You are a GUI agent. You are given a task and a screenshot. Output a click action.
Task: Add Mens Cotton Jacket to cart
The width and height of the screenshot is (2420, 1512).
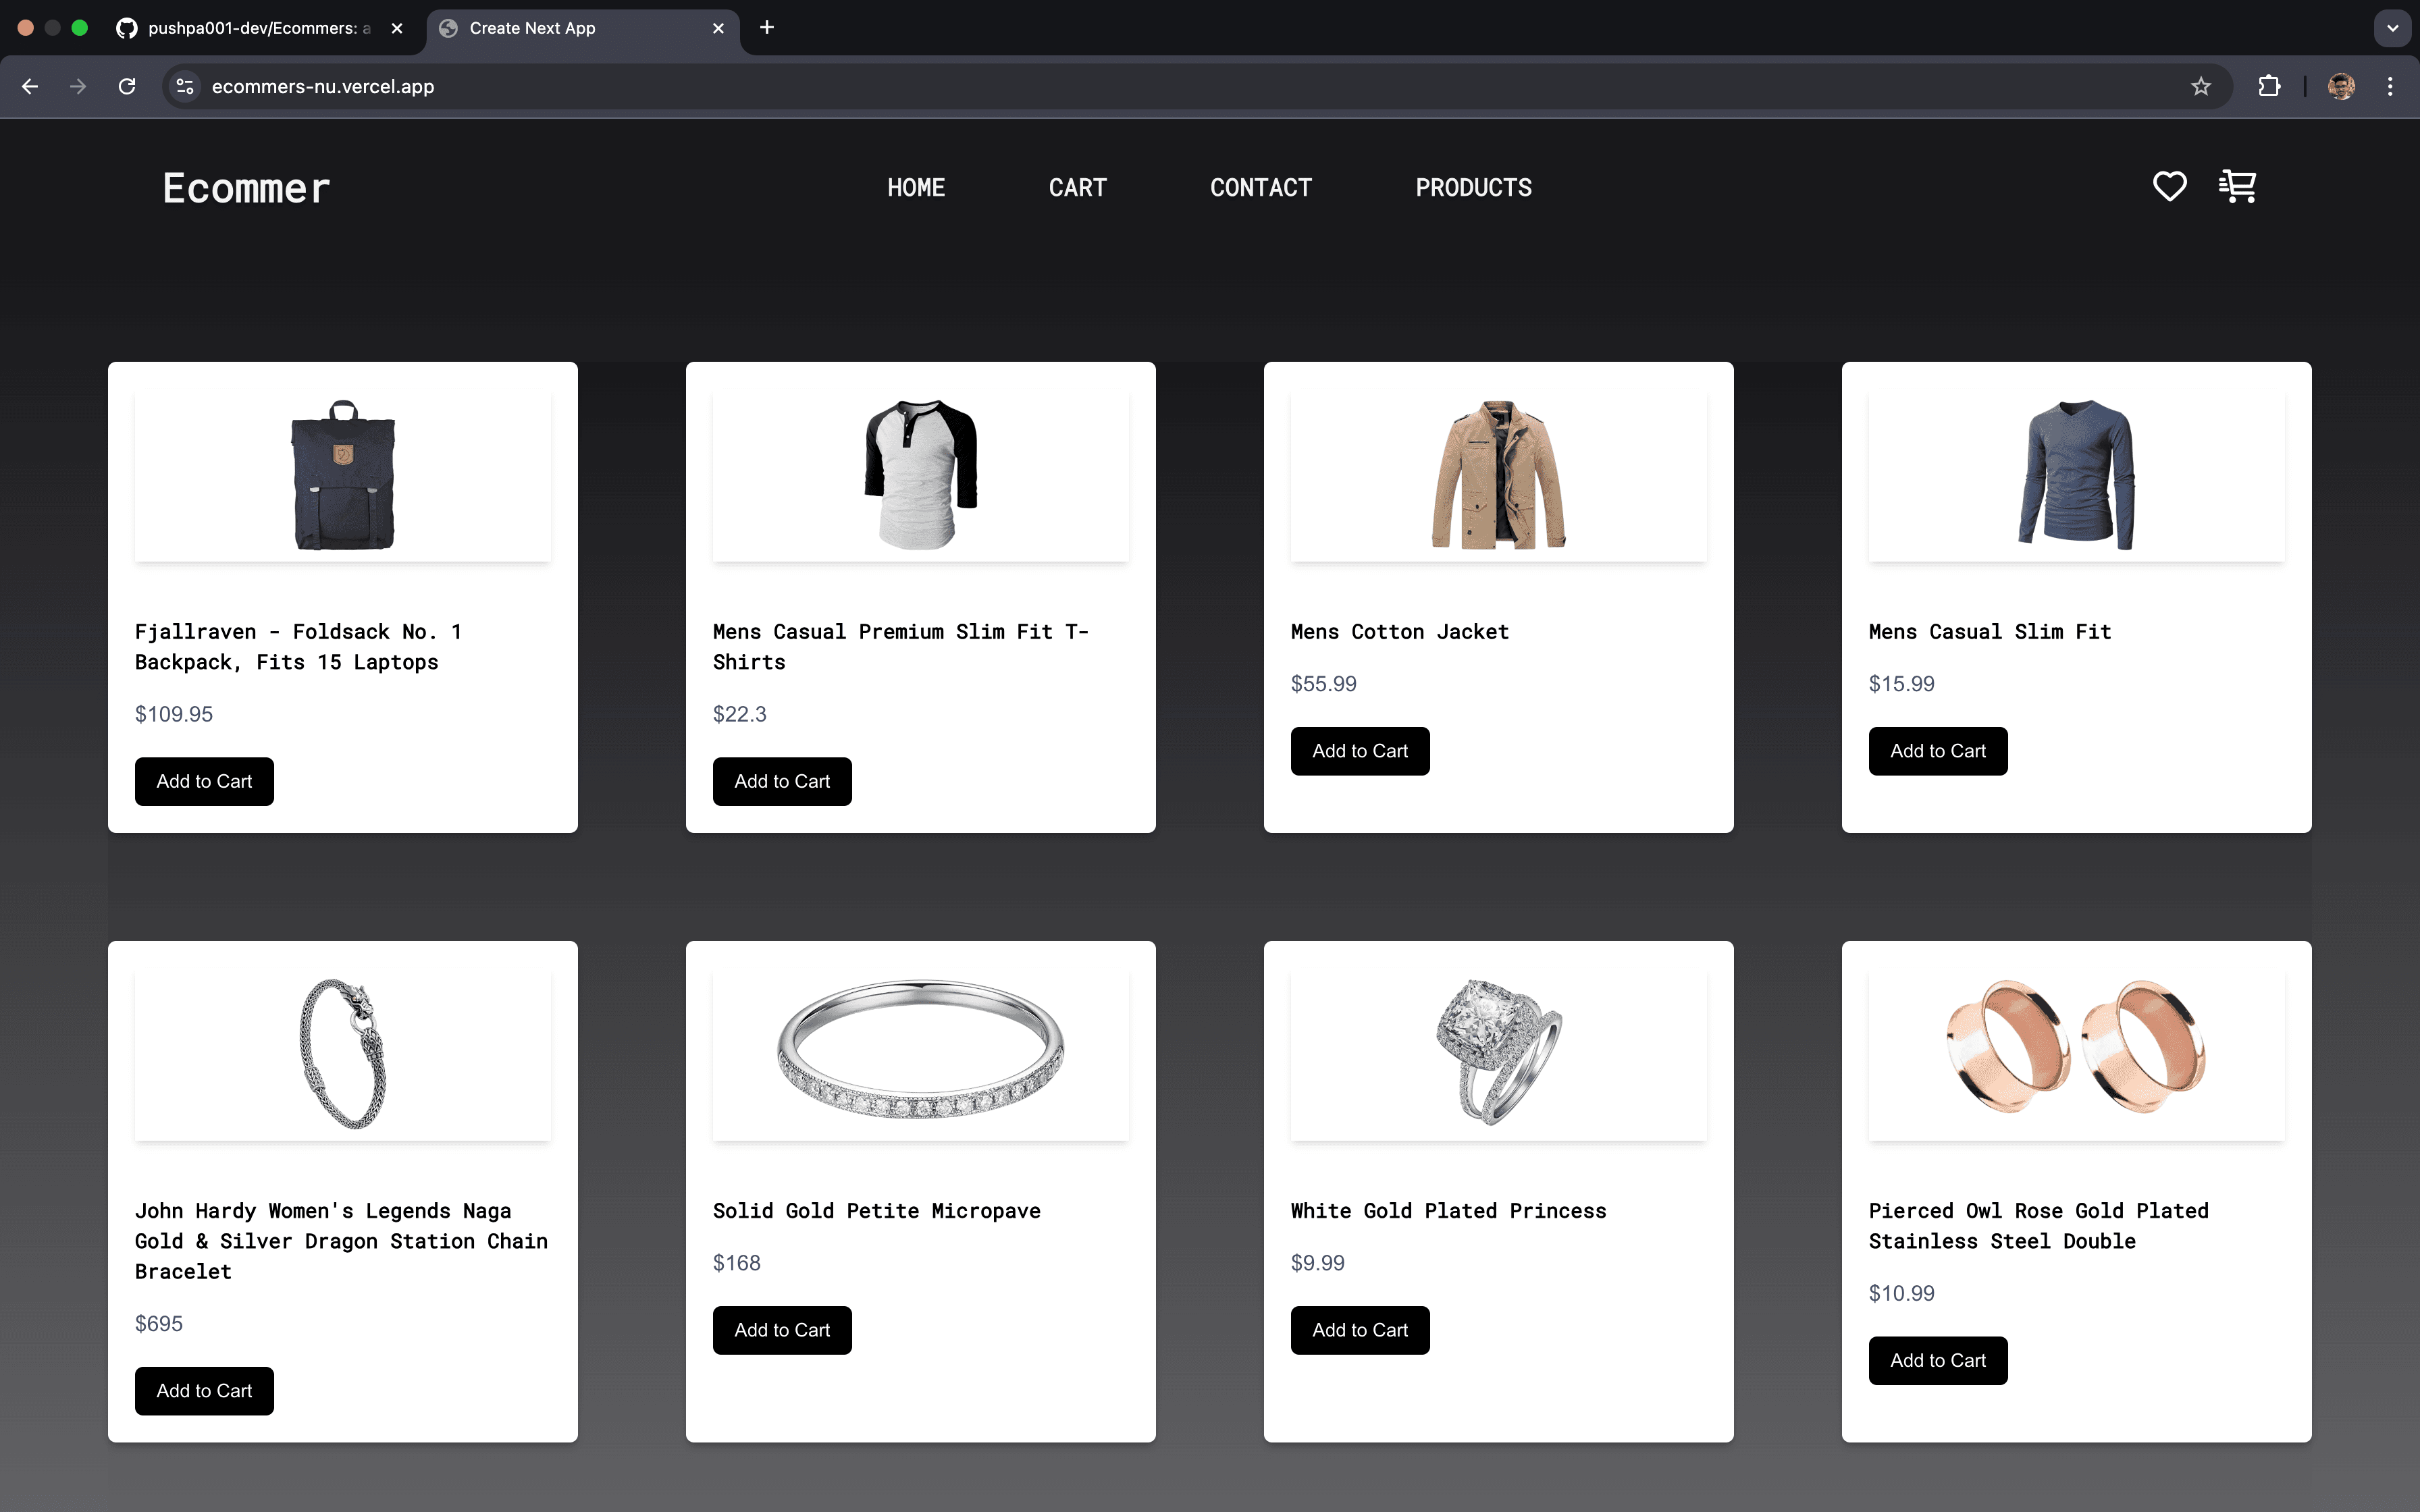[x=1359, y=751]
